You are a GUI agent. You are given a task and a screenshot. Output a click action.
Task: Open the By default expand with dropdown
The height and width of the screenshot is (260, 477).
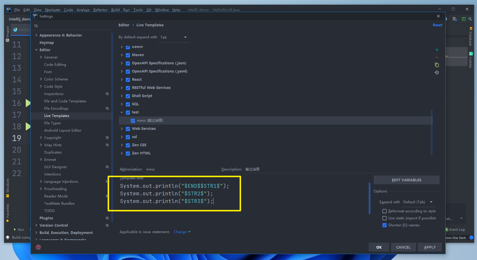tap(174, 37)
